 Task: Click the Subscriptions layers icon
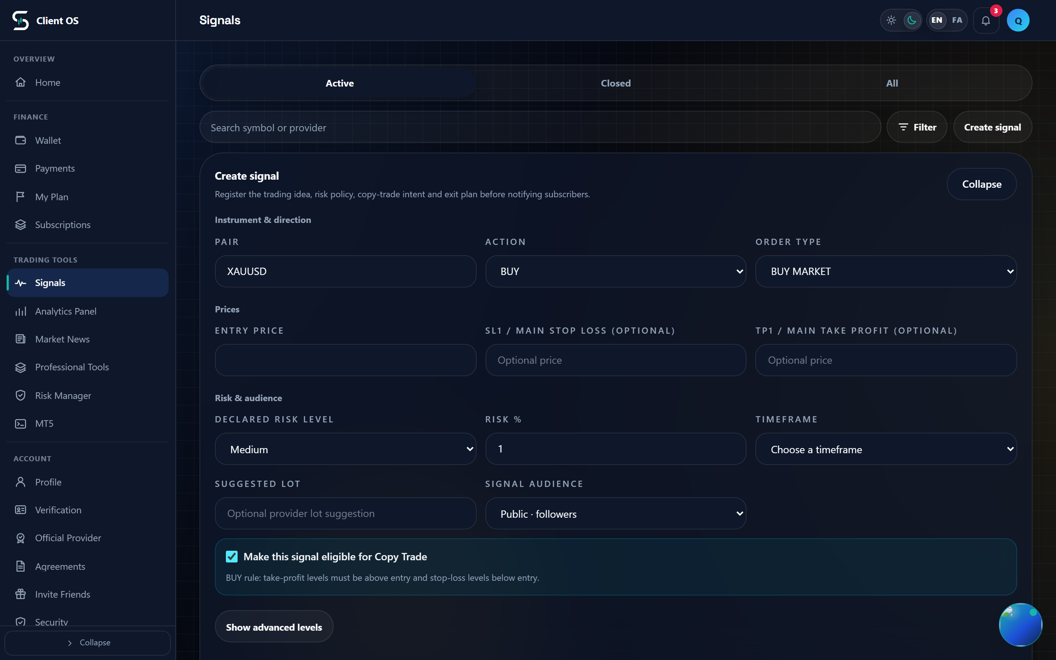pyautogui.click(x=21, y=225)
